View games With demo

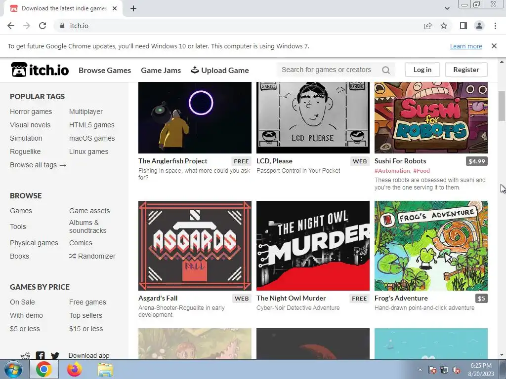(27, 315)
